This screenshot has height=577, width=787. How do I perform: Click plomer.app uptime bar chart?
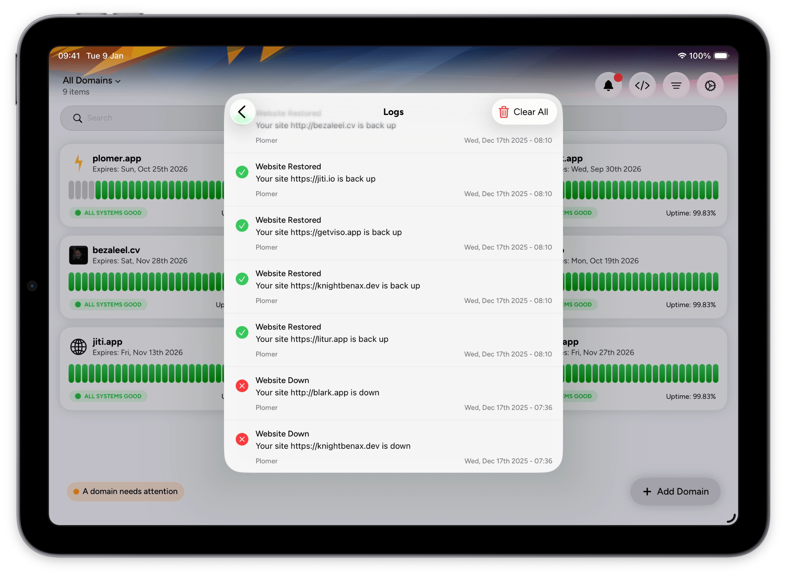click(x=147, y=190)
